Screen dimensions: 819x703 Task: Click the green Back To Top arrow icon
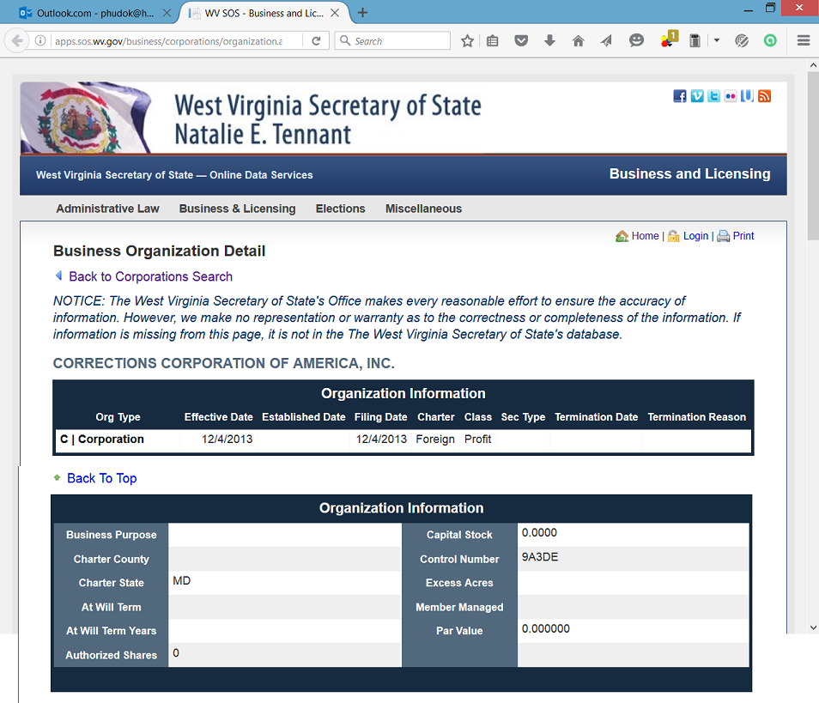tap(57, 477)
